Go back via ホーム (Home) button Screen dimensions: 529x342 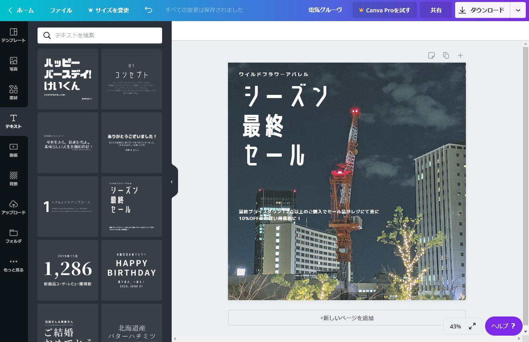tap(21, 10)
